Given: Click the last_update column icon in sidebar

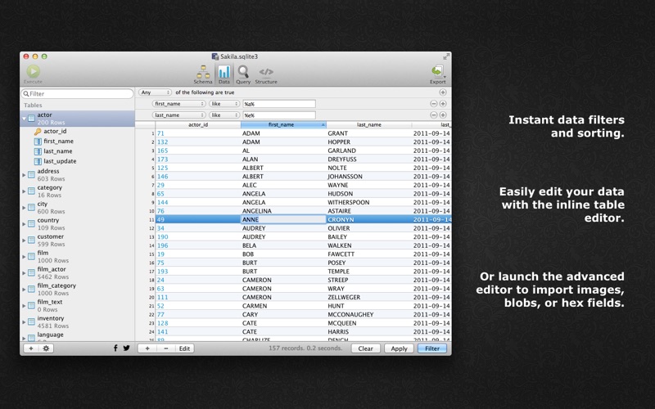Looking at the screenshot, I should 38,161.
